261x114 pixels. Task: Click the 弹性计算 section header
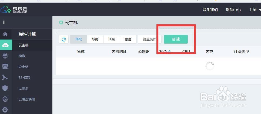click(27, 34)
